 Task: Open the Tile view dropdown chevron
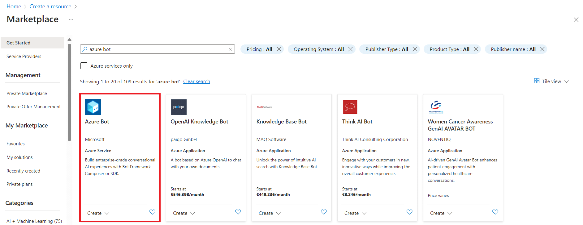(x=567, y=81)
